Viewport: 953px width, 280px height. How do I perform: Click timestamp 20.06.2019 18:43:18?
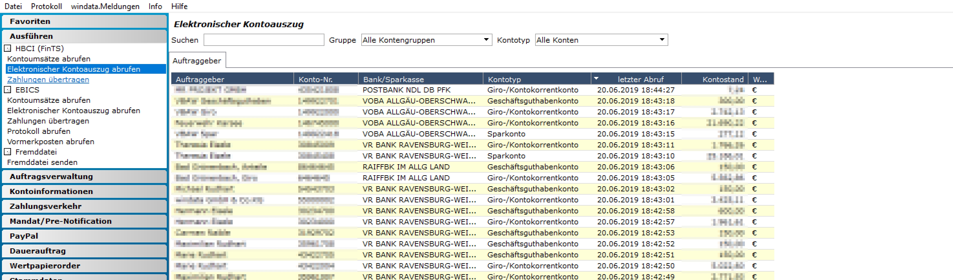point(636,101)
